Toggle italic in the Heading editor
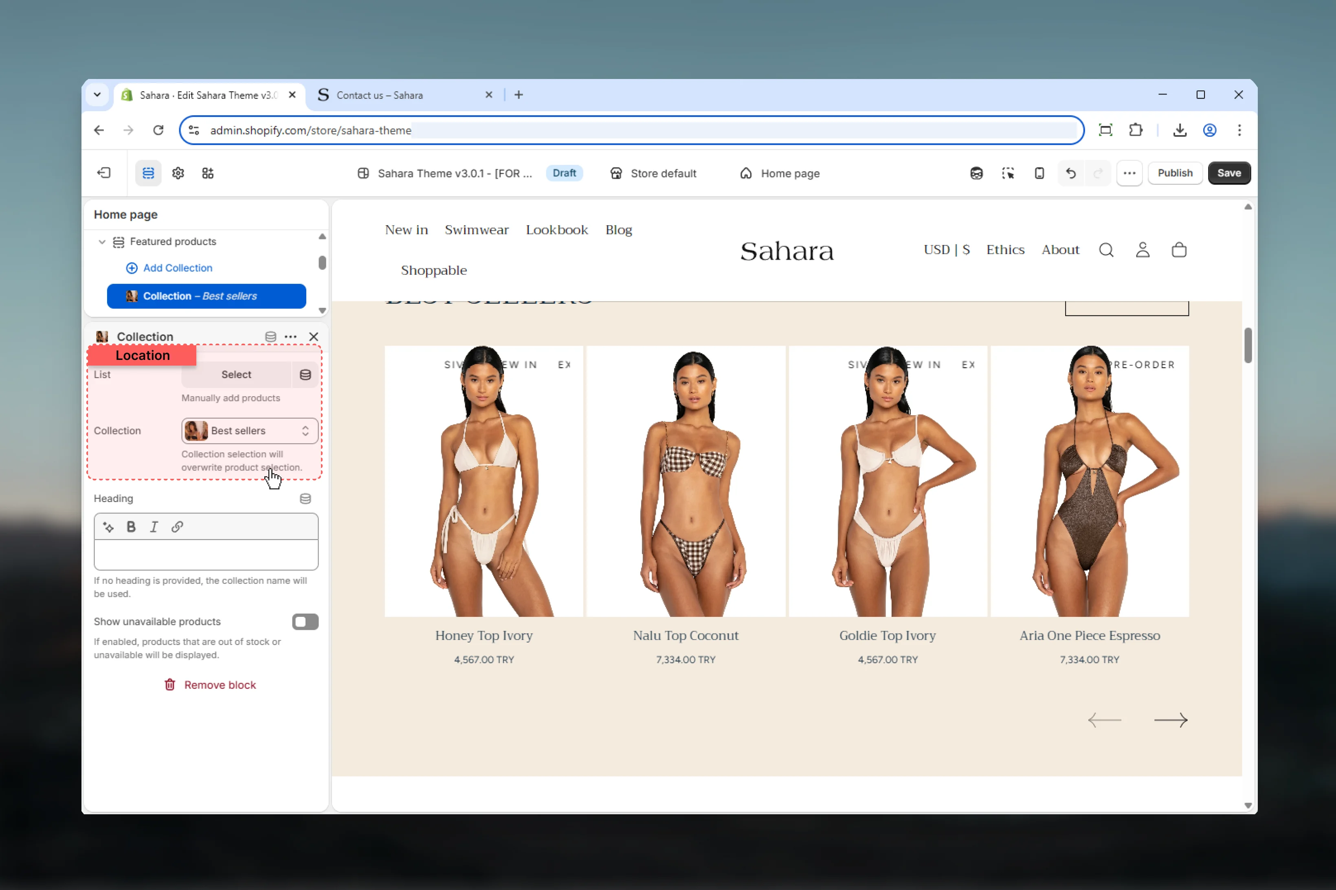This screenshot has width=1336, height=890. (154, 527)
